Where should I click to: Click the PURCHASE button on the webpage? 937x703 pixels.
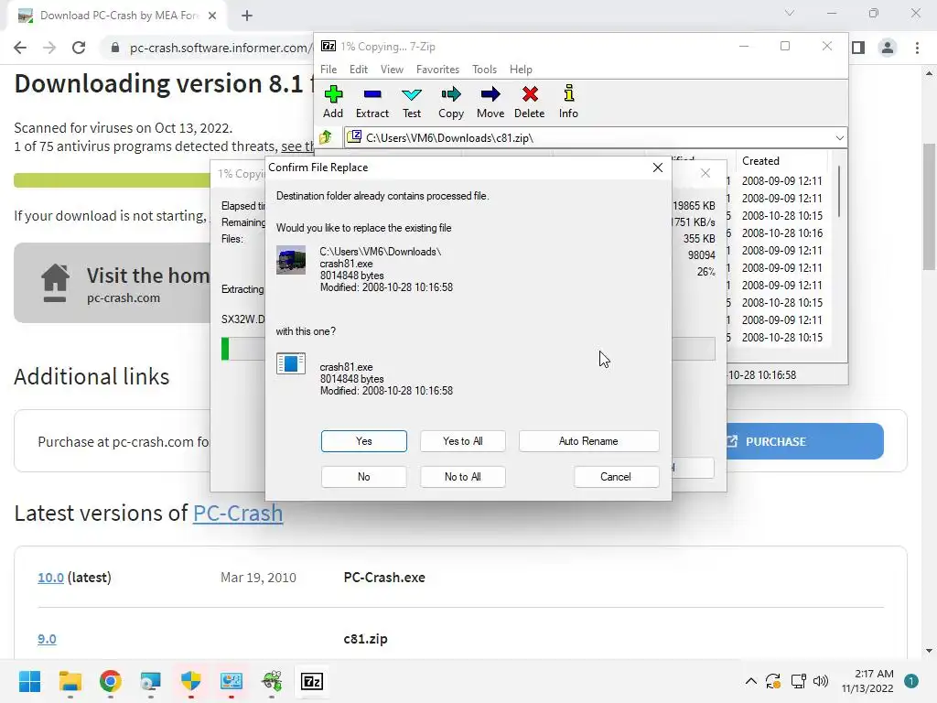click(804, 441)
